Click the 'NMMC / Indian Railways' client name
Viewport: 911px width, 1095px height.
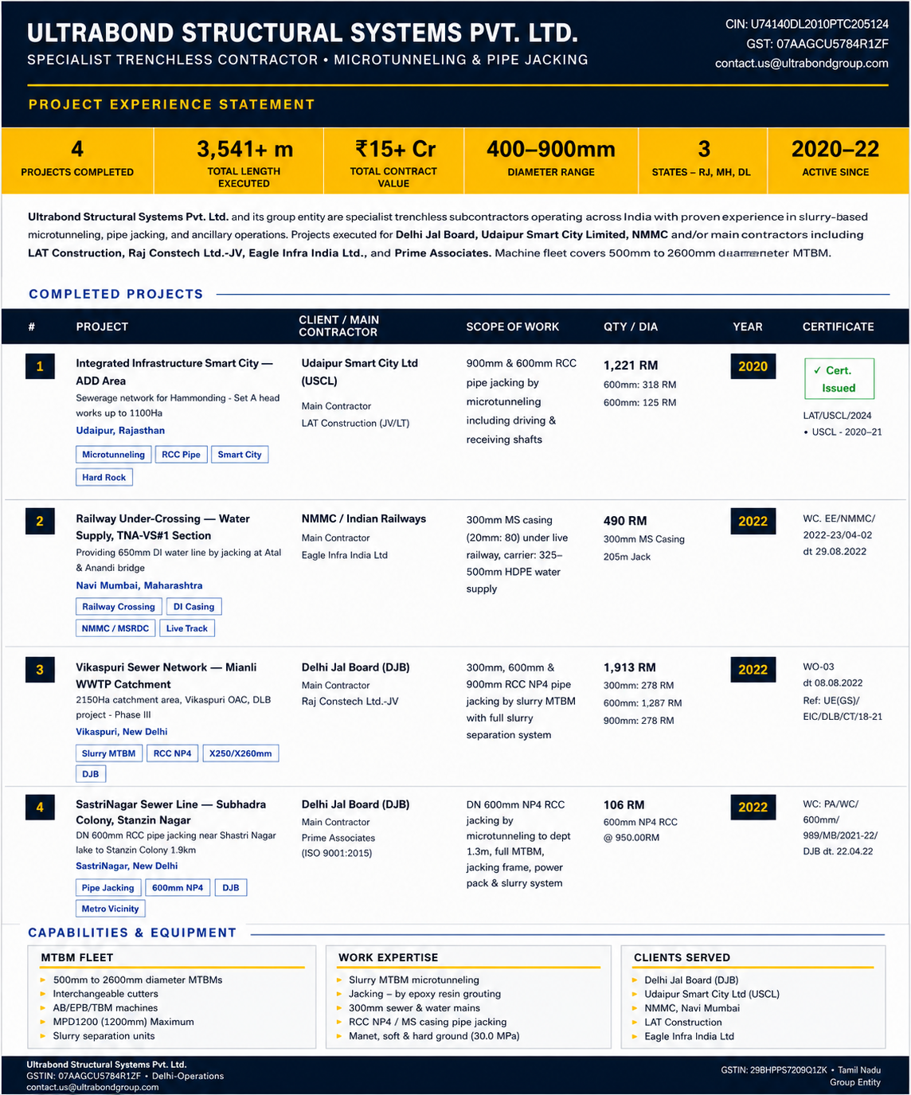364,518
